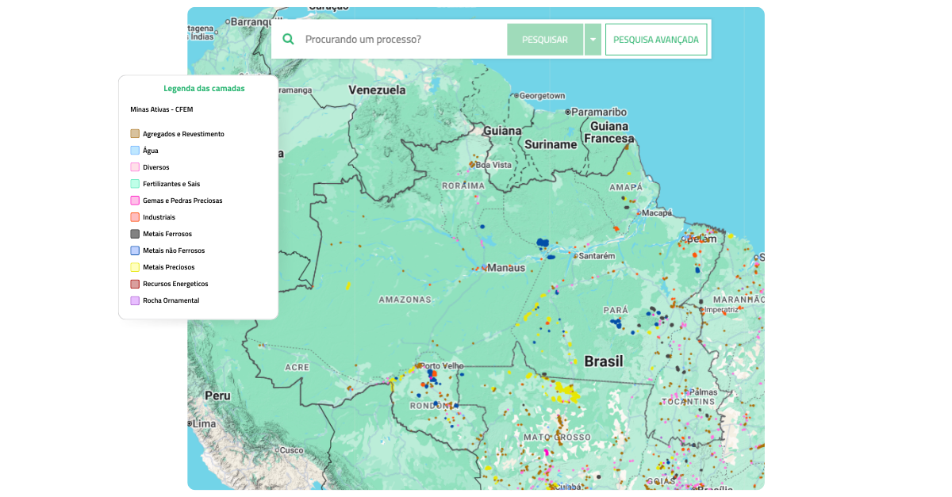Viewport: 952px width, 497px height.
Task: Open the dropdown arrow beside PESQUISAR
Action: [x=593, y=40]
